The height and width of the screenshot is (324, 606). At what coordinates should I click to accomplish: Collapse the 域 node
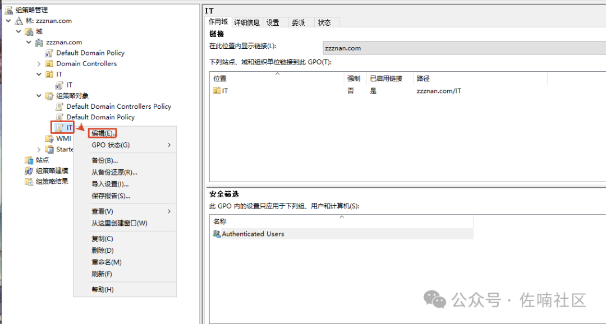tap(19, 31)
